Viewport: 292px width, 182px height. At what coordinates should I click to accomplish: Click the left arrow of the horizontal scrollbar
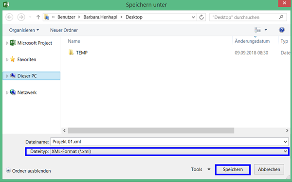tap(64, 130)
